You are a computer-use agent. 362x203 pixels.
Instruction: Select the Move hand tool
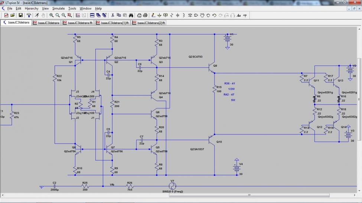(202, 15)
